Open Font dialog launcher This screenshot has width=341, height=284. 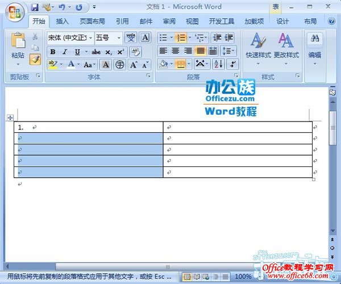(x=148, y=76)
